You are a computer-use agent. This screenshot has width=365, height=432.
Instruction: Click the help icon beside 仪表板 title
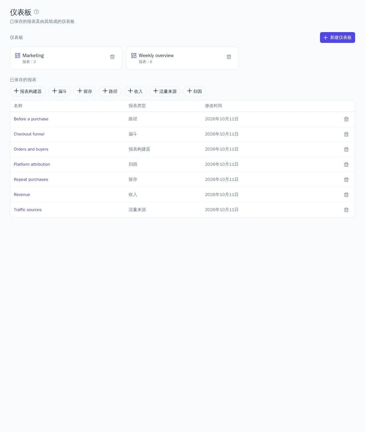click(x=36, y=12)
